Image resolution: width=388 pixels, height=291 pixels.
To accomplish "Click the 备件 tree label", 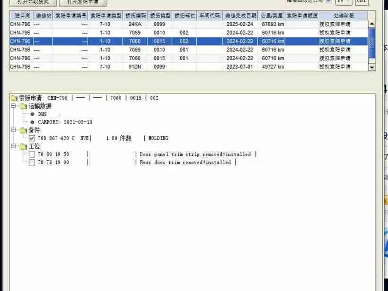I will 34,130.
